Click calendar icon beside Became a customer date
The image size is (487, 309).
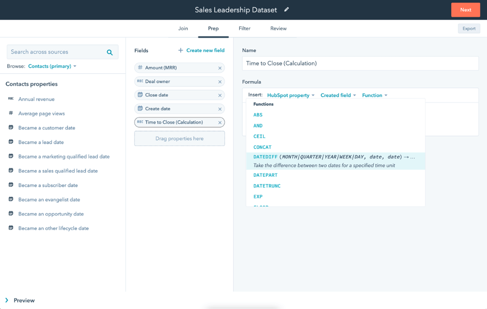click(x=11, y=127)
